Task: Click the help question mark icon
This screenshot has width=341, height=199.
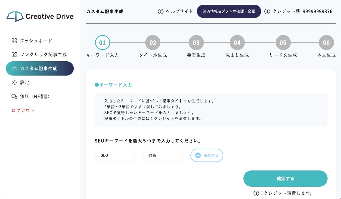Action: (161, 11)
